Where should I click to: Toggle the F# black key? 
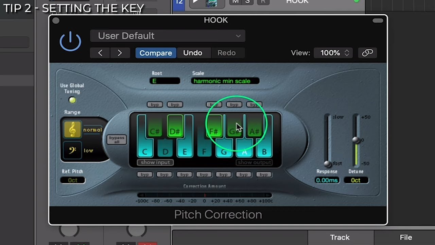pos(214,127)
